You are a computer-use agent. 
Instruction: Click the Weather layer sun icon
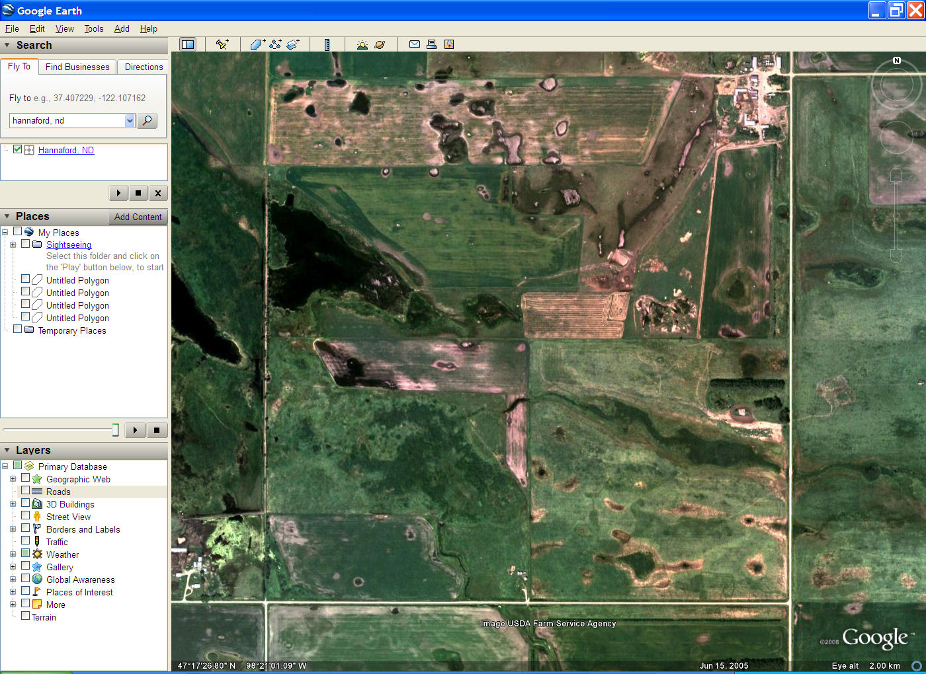pyautogui.click(x=37, y=554)
